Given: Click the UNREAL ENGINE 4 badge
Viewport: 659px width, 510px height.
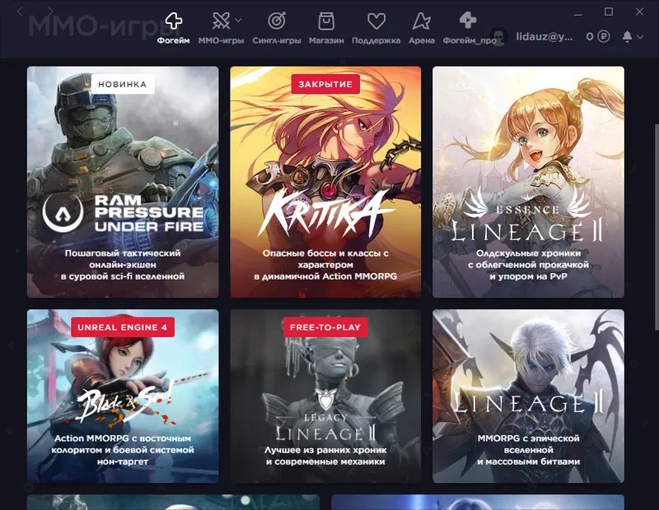Looking at the screenshot, I should pyautogui.click(x=122, y=327).
